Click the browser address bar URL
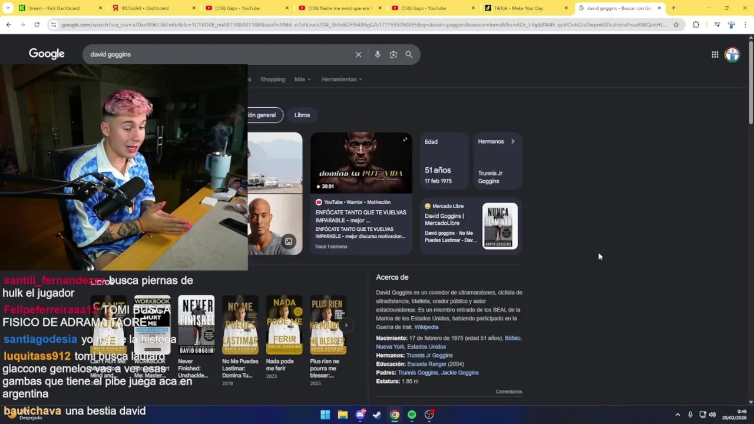 point(364,25)
